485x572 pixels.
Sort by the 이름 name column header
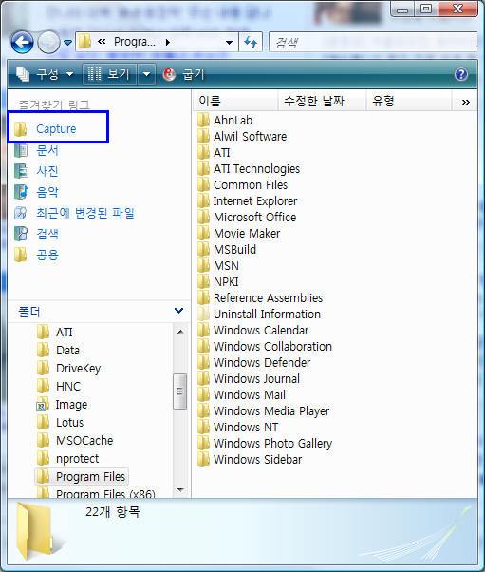coord(235,101)
